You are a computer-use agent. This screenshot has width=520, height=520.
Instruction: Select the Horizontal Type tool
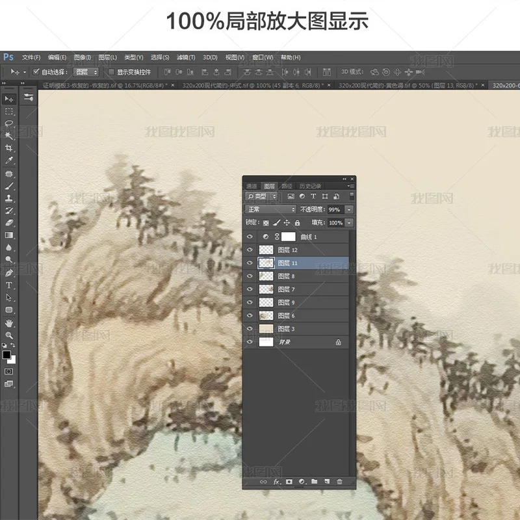(x=9, y=285)
